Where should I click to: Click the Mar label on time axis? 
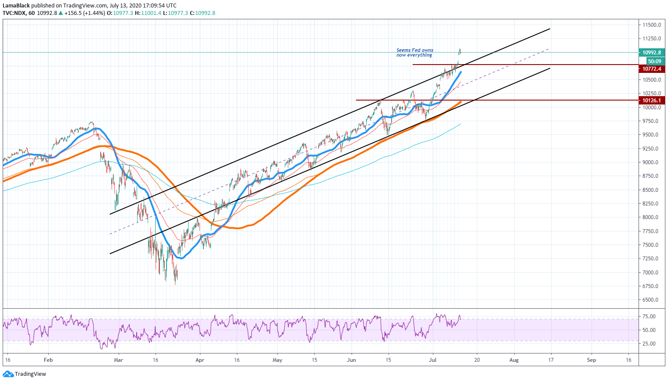pos(118,360)
